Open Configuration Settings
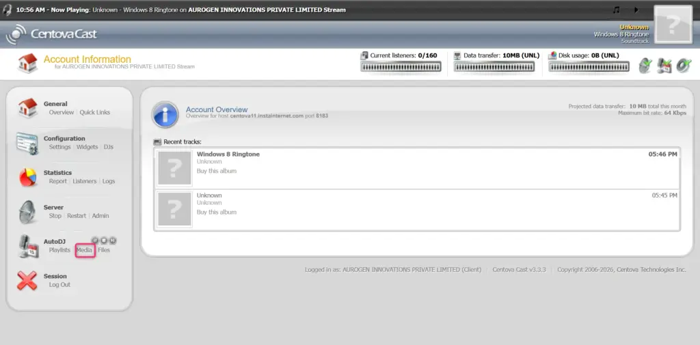Image resolution: width=700 pixels, height=345 pixels. [x=60, y=147]
